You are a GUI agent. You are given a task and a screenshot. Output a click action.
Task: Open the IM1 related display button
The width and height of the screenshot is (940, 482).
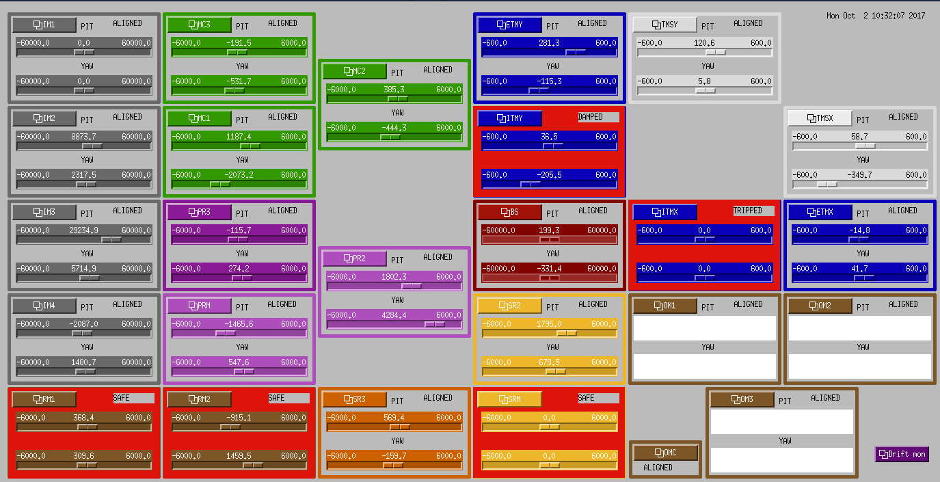[44, 25]
